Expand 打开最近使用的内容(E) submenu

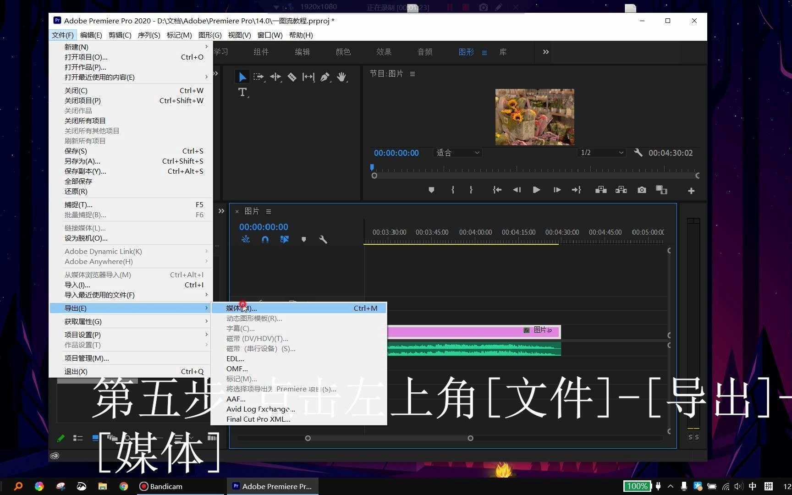[x=131, y=77]
